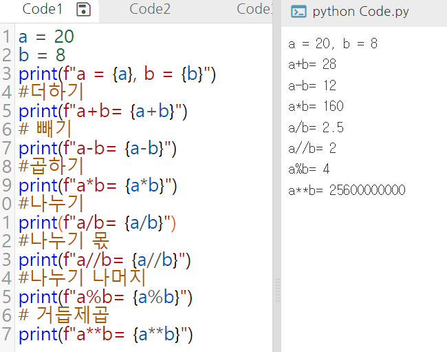
Task: Click the save icon on Code1 tab
Action: (83, 10)
